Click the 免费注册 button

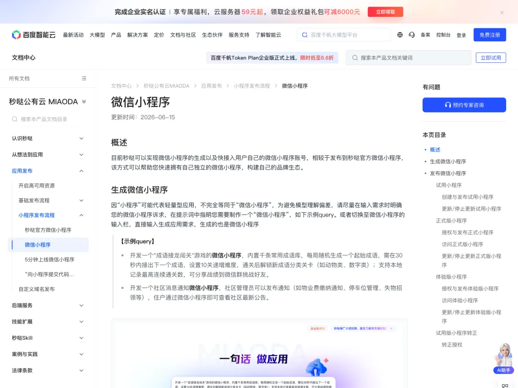pos(490,34)
